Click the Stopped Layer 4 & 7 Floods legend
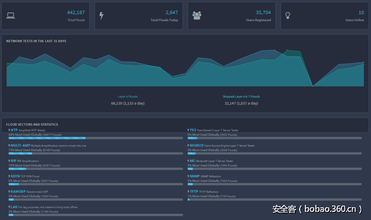371x220 pixels. 241,97
